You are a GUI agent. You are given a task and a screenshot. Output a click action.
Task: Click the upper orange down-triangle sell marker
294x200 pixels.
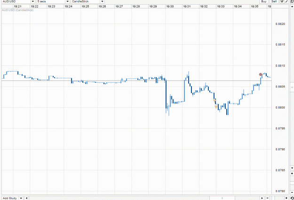point(215,101)
